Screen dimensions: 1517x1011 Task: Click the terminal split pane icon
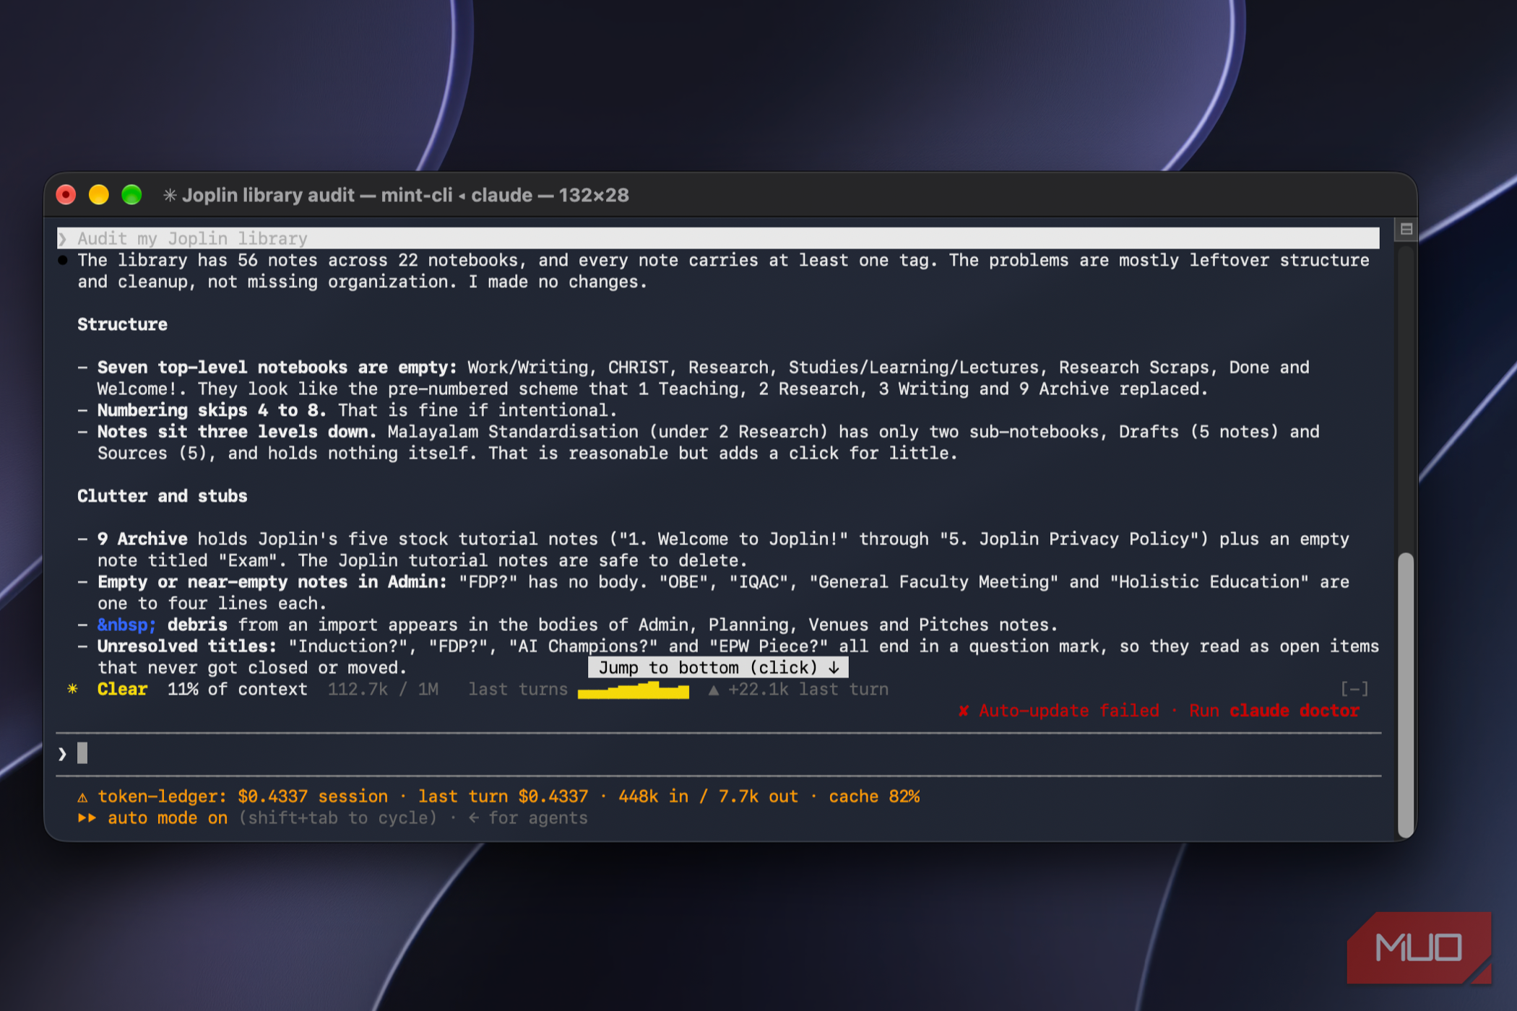(1406, 230)
